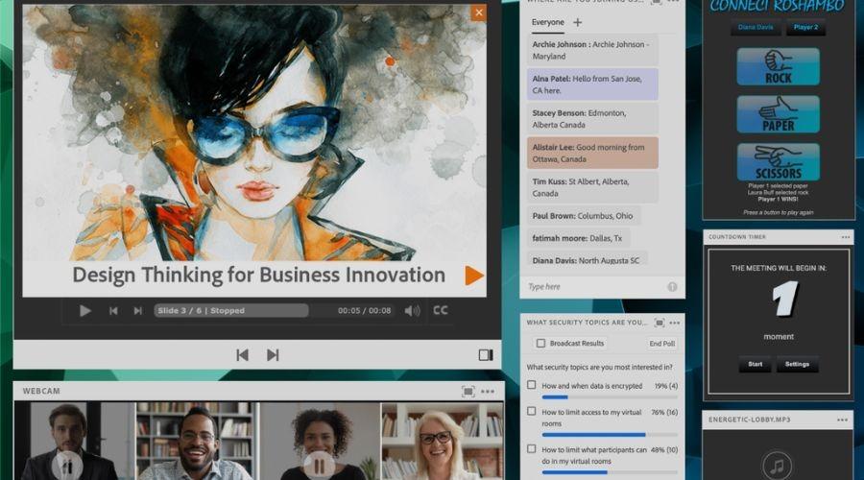Enable the Broadcast Results checkbox
864x480 pixels.
click(541, 344)
